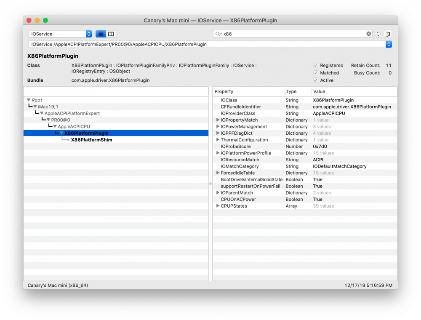Select the supportRestartOnPowerFail row

click(x=305, y=186)
